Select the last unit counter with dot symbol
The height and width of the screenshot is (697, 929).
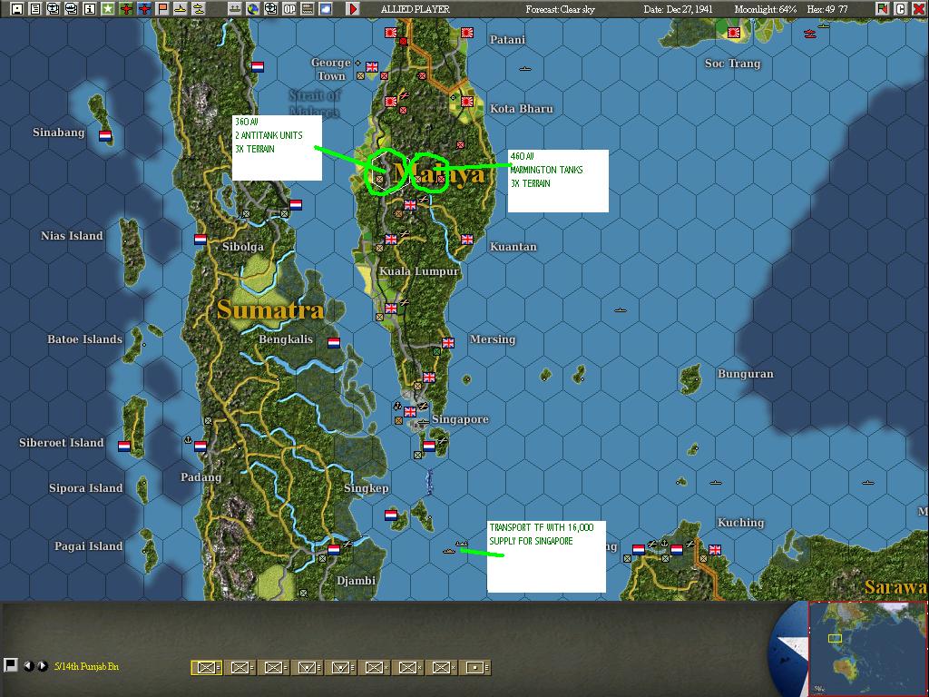click(475, 668)
